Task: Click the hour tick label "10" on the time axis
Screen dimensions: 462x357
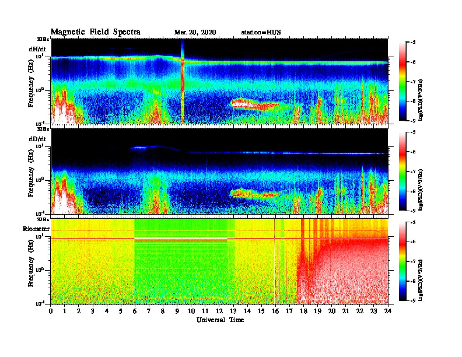Action: pos(191,311)
